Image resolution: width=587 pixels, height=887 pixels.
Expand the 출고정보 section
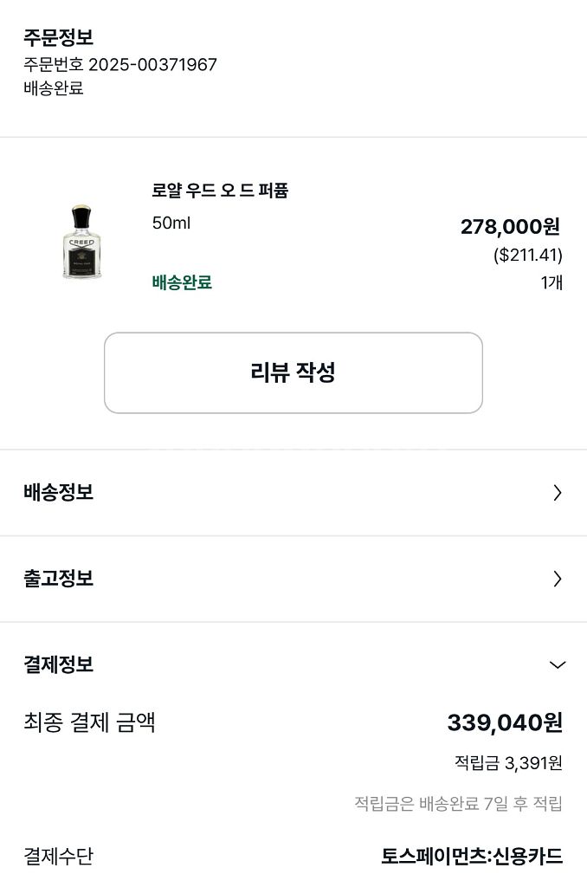pos(293,579)
